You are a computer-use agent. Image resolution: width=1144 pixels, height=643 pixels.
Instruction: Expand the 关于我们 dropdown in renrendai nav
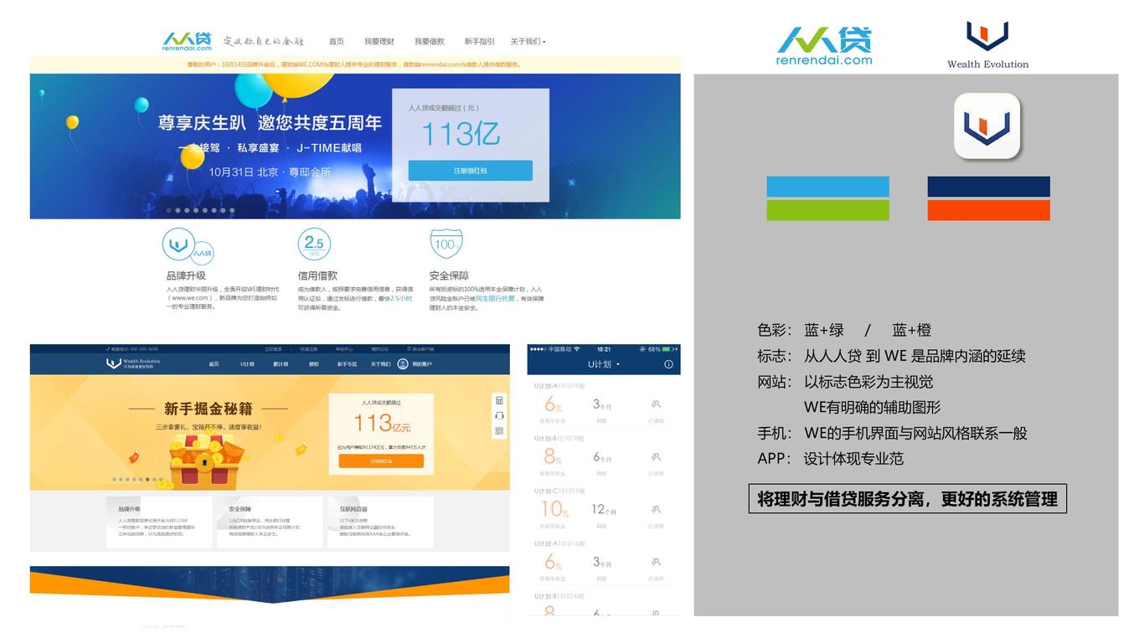point(528,41)
